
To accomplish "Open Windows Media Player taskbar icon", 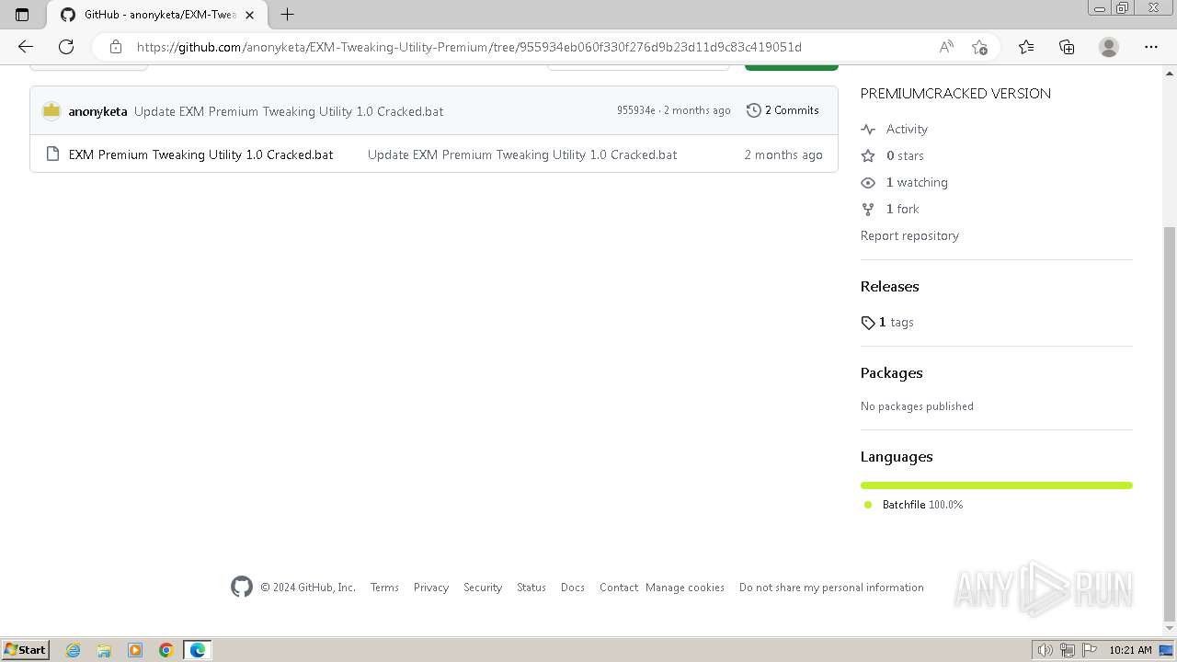I will coord(135,650).
